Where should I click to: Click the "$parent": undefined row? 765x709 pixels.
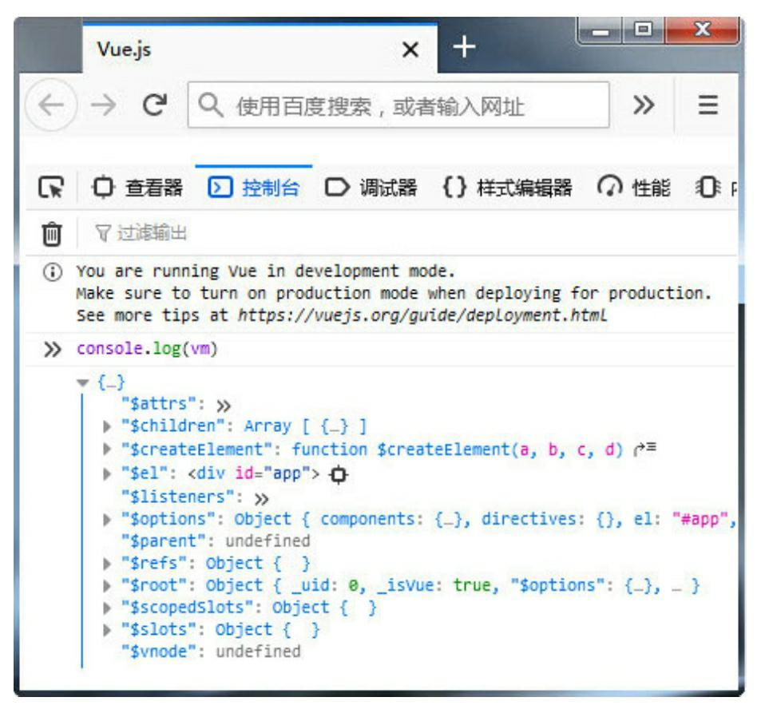click(216, 541)
